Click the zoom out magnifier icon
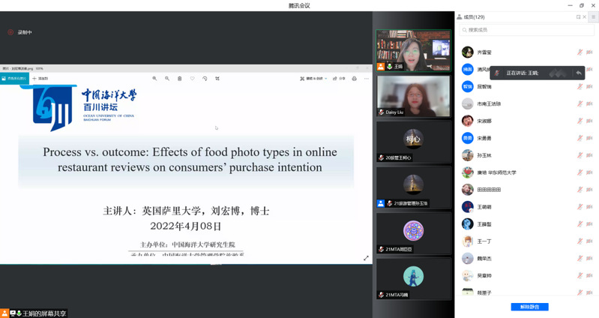Screen dimensions: 599x318 click(x=166, y=78)
